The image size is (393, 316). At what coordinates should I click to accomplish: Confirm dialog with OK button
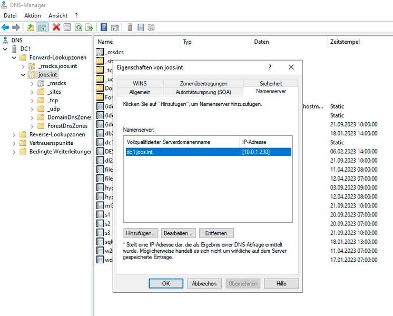(x=166, y=283)
